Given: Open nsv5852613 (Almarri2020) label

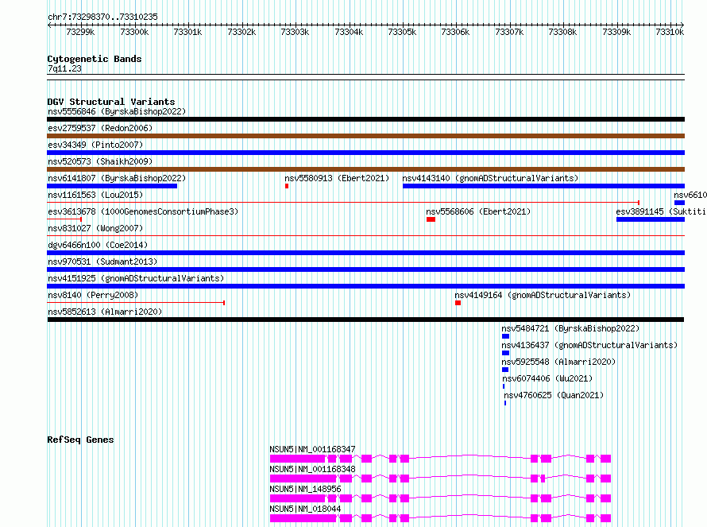Looking at the screenshot, I should click(105, 312).
